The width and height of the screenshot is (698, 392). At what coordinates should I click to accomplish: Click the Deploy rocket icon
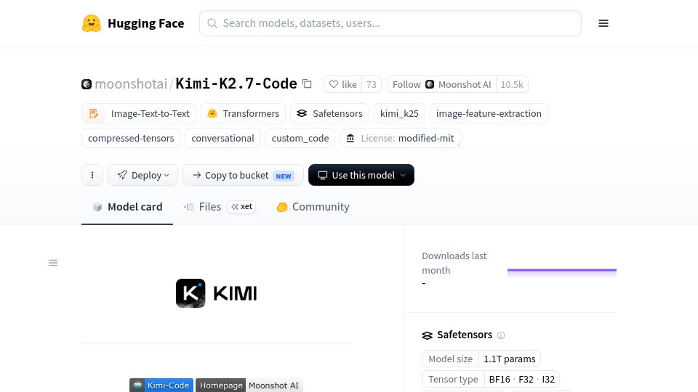122,175
